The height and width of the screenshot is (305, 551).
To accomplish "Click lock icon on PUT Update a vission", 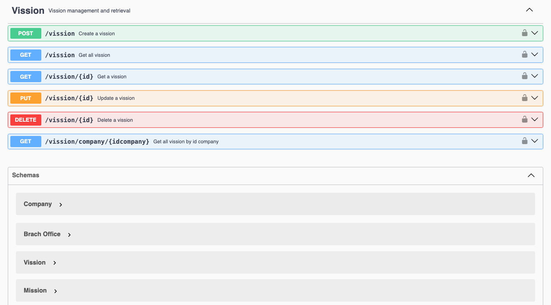I will 524,98.
